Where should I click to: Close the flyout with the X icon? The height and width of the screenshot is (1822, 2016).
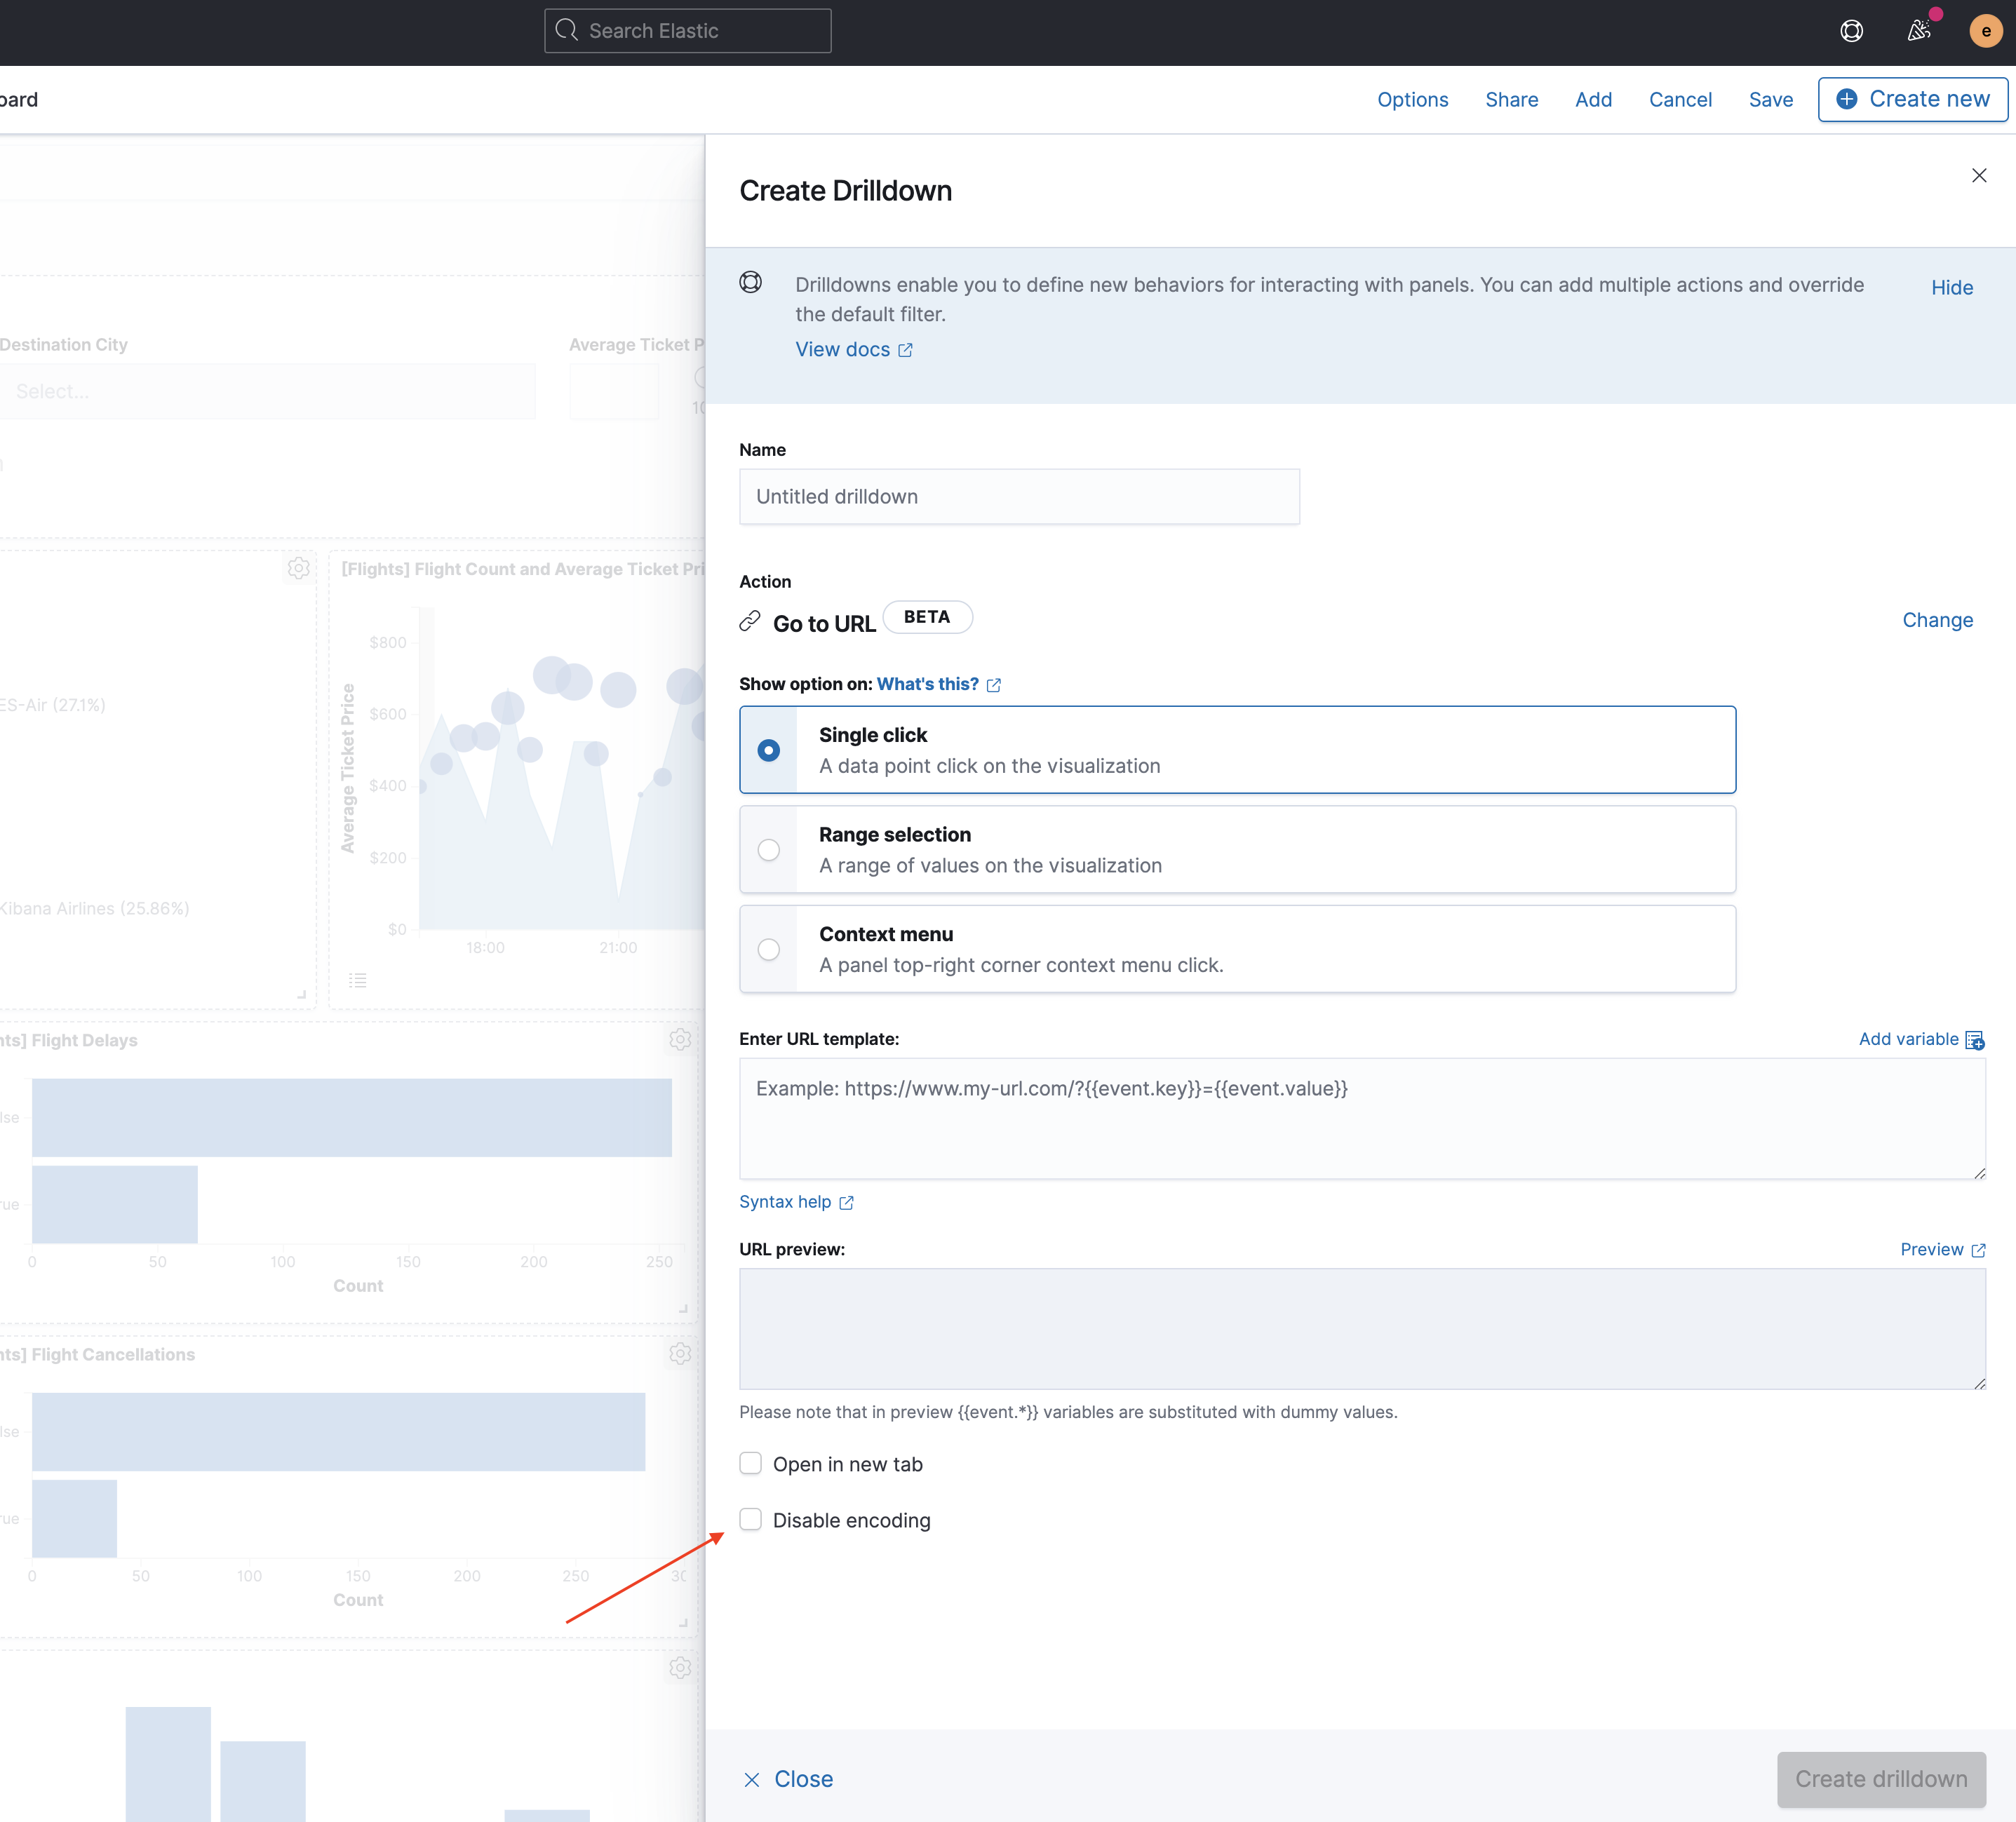(x=1978, y=176)
